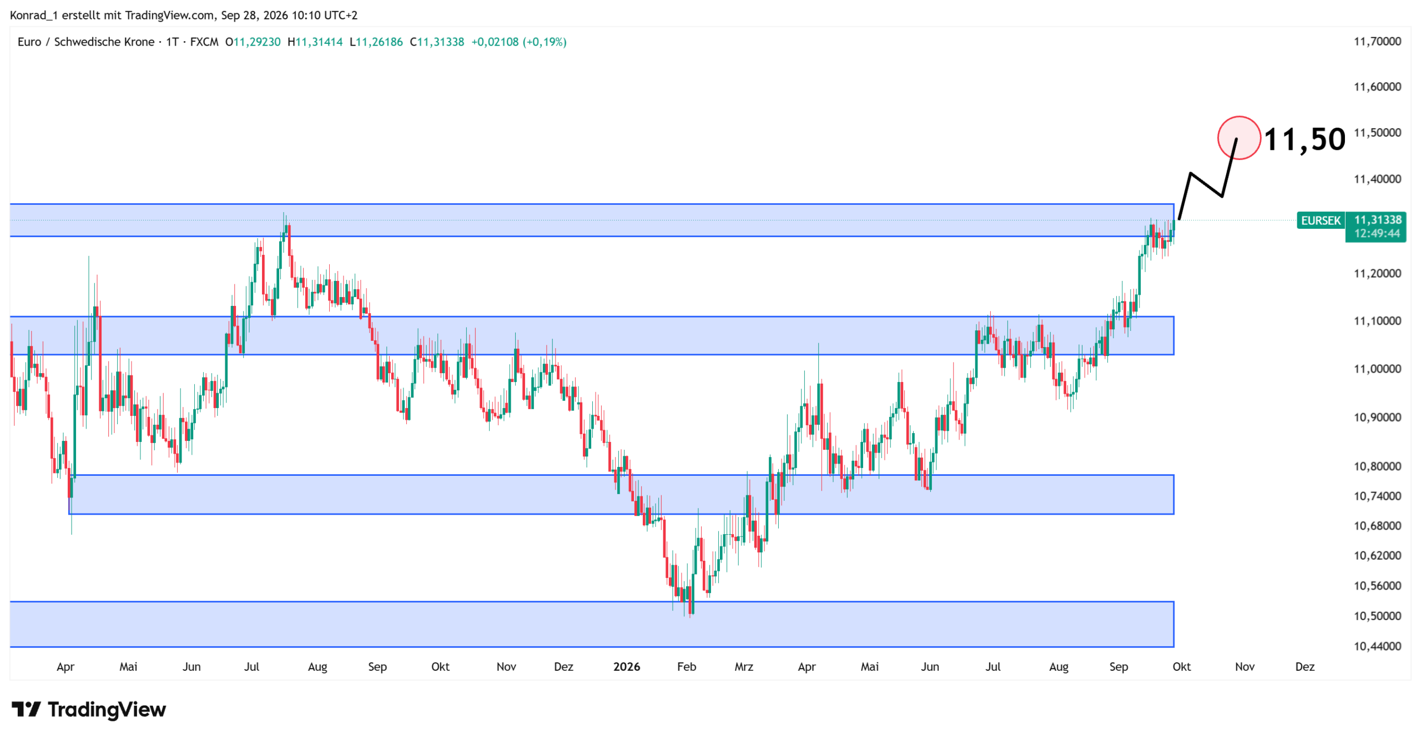Click the 10,68000 price axis label
The image size is (1421, 739).
tap(1377, 525)
